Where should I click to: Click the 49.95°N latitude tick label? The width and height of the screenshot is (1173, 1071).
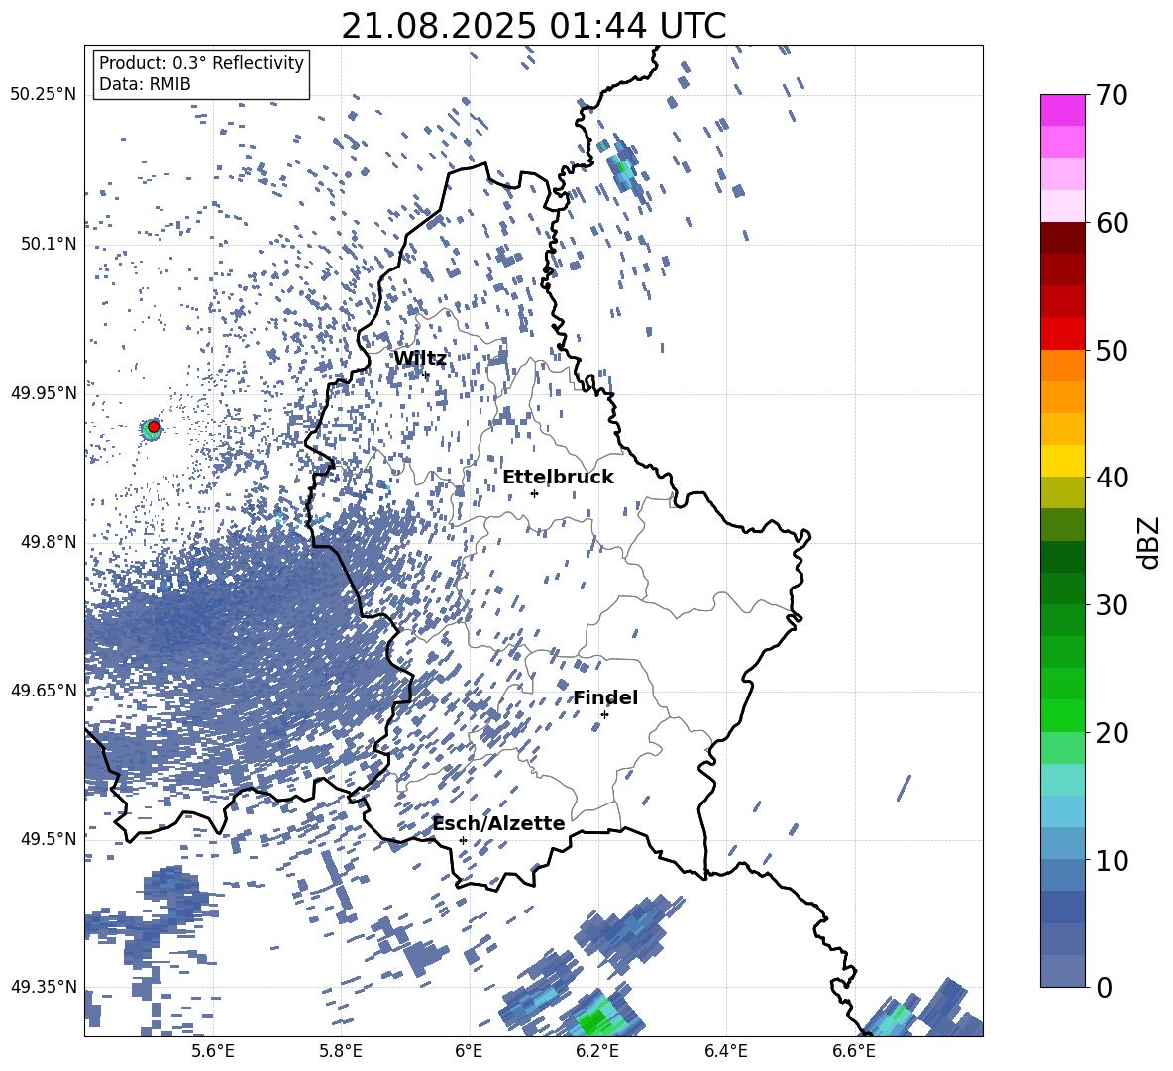point(44,393)
